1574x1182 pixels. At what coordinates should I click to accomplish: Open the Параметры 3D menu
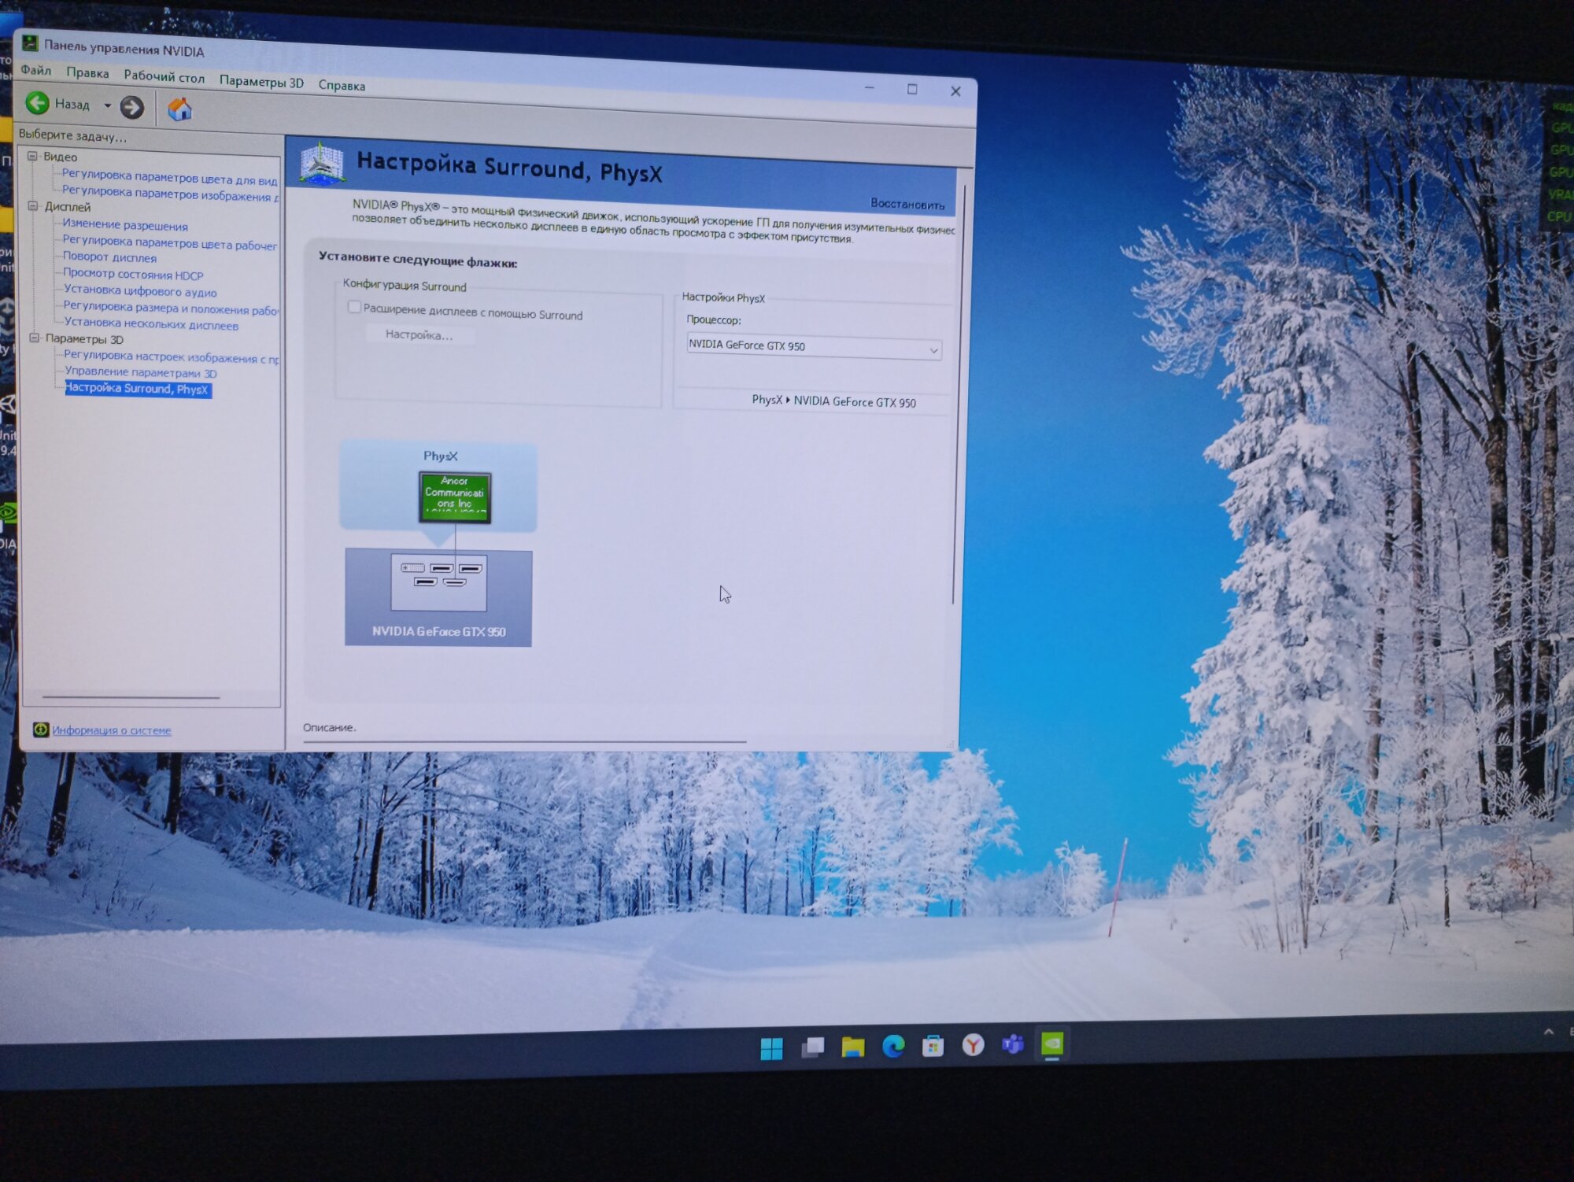point(261,82)
